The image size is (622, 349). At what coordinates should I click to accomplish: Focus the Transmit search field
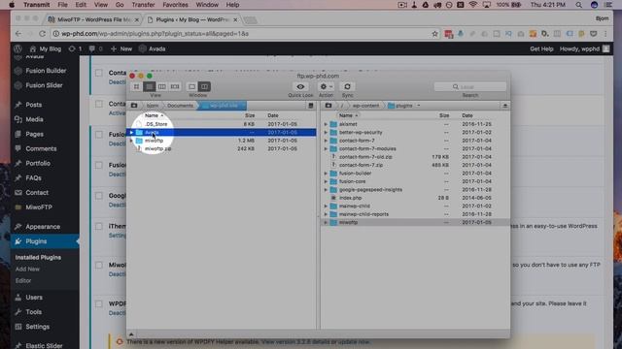[x=470, y=86]
